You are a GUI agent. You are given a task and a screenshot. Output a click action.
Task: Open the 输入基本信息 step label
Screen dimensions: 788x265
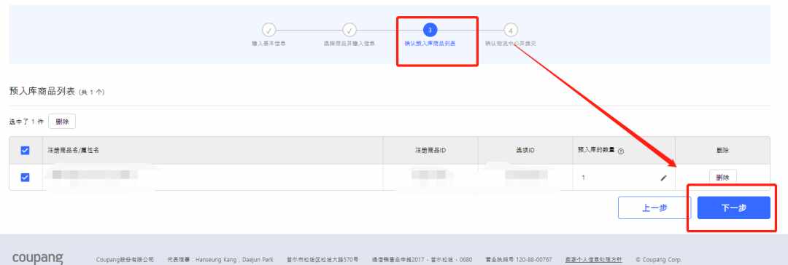point(269,44)
